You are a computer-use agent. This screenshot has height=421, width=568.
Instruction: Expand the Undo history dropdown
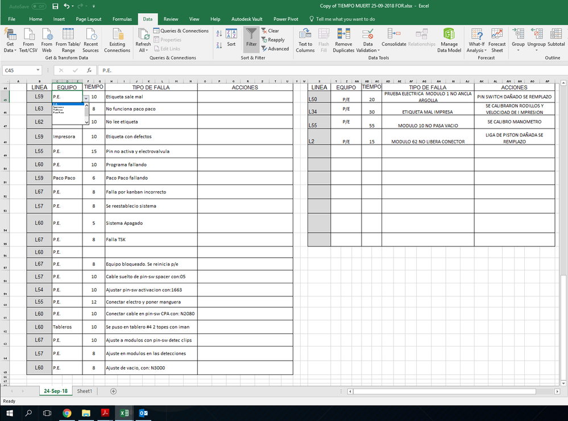coord(73,6)
